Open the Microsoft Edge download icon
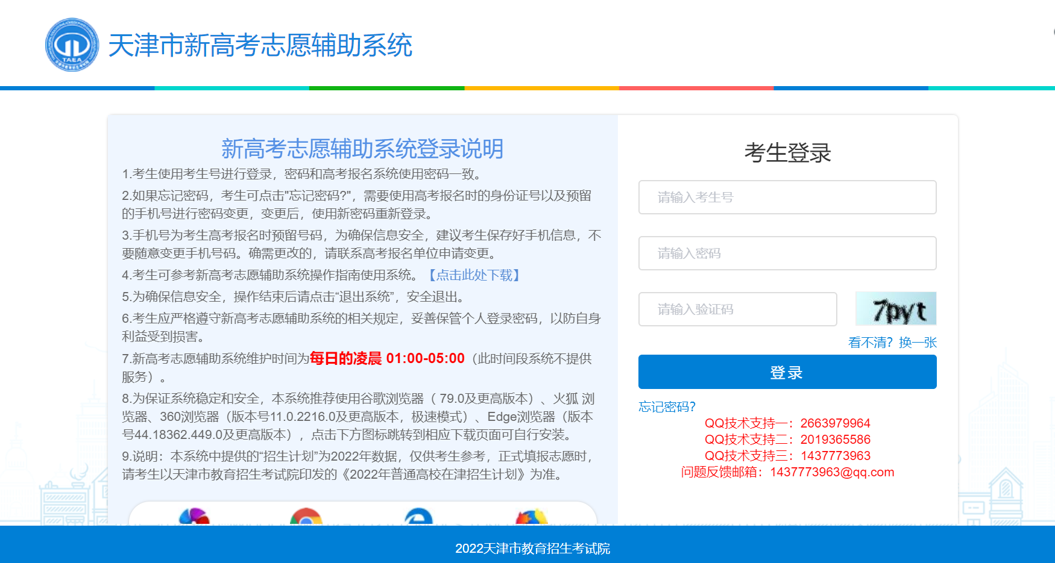The width and height of the screenshot is (1055, 563). (x=418, y=518)
